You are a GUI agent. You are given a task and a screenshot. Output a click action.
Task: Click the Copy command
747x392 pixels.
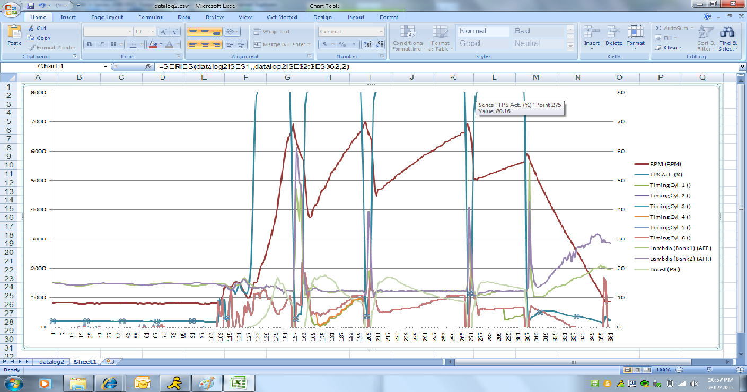click(x=39, y=38)
